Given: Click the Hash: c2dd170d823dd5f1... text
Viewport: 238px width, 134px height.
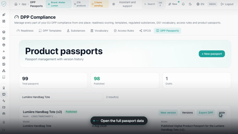Looking at the screenshot, I should pyautogui.click(x=40, y=117).
